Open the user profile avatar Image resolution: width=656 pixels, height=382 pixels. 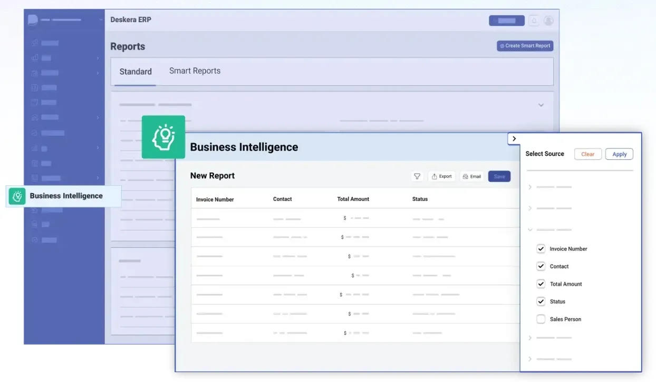tap(548, 21)
